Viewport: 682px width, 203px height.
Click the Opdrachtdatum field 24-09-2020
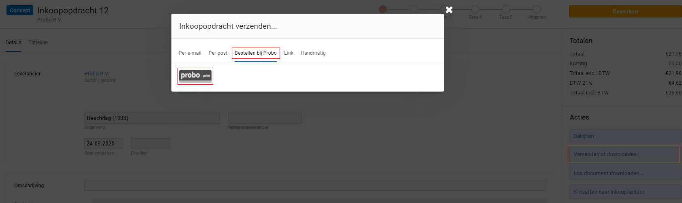pyautogui.click(x=103, y=143)
